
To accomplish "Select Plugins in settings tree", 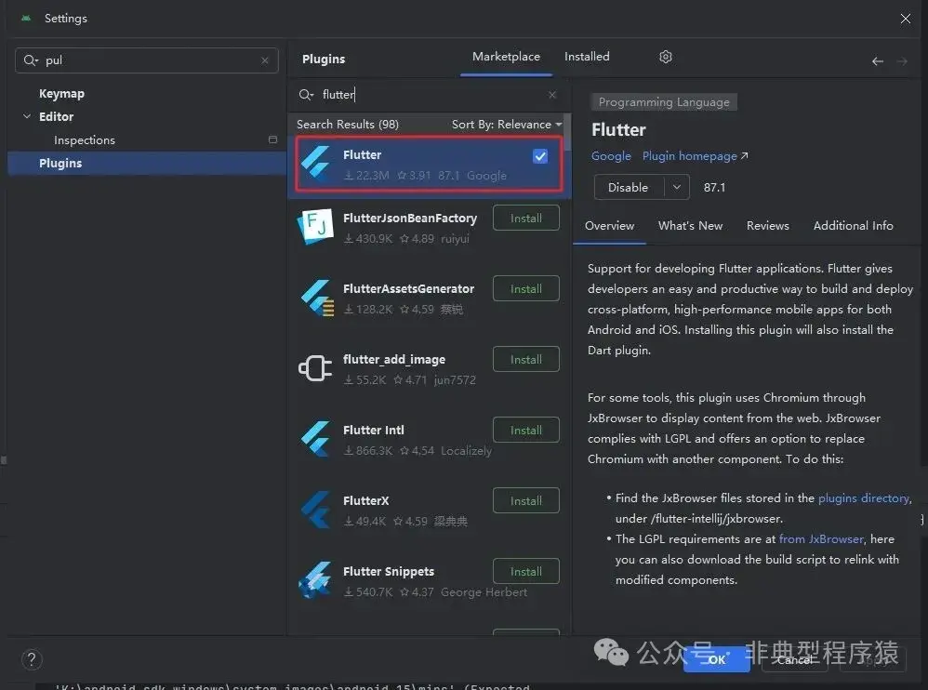I will click(147, 163).
